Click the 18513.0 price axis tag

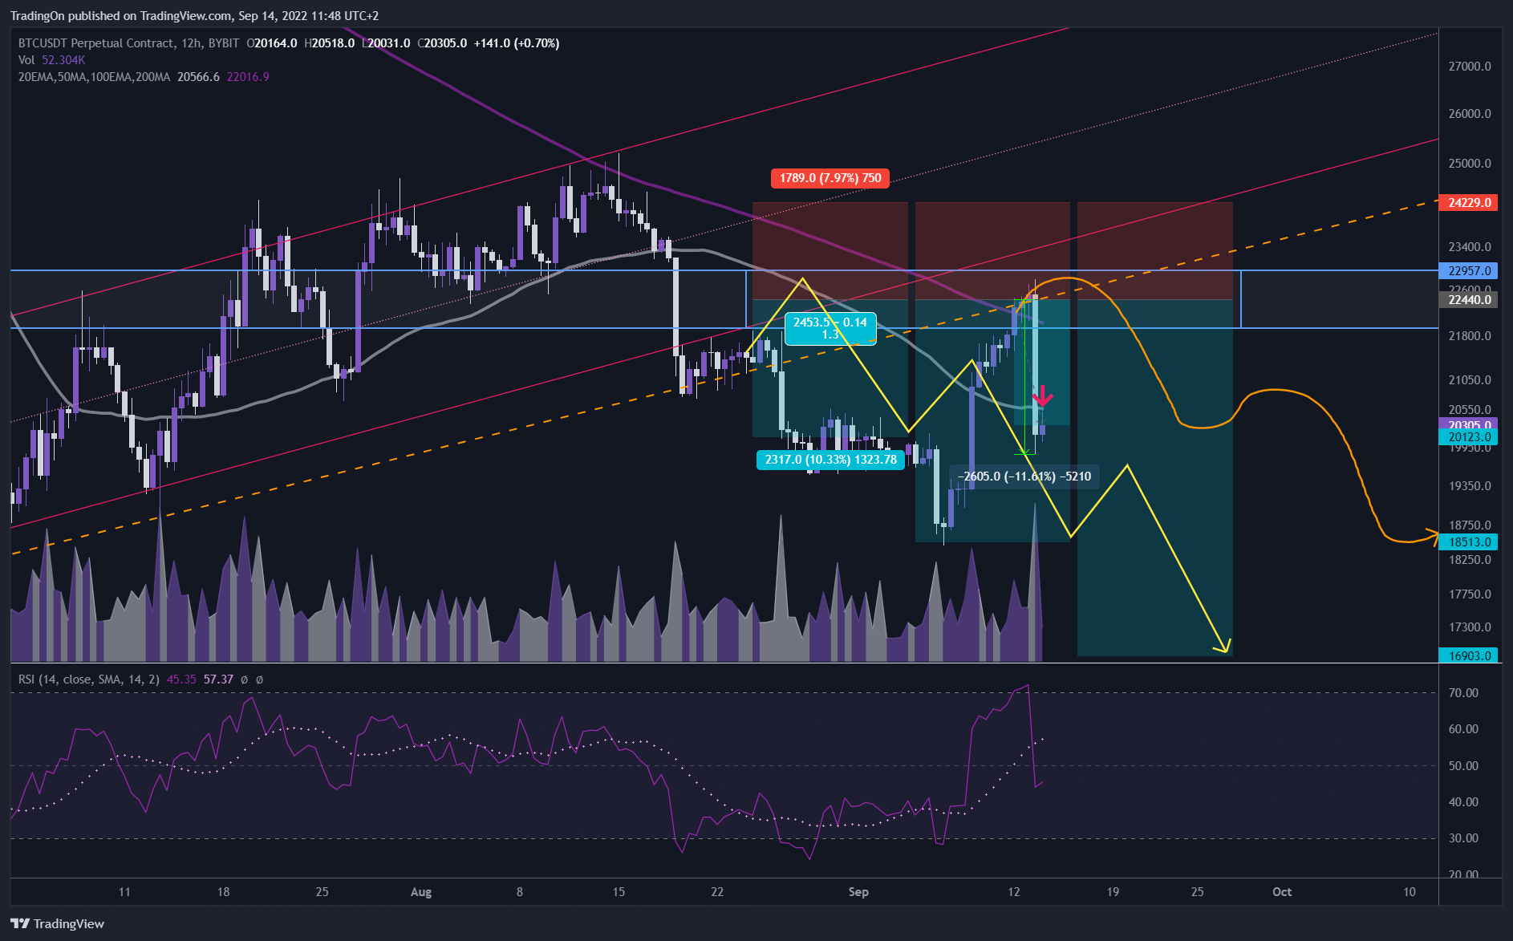pyautogui.click(x=1469, y=541)
